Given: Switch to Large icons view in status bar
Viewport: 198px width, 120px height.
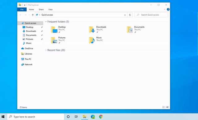Looking at the screenshot, I should point(167,107).
